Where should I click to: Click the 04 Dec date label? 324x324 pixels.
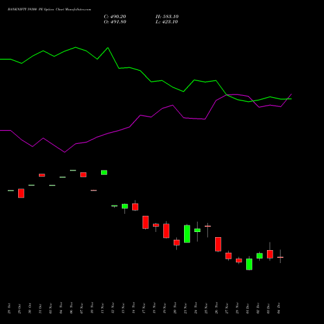click(x=279, y=308)
